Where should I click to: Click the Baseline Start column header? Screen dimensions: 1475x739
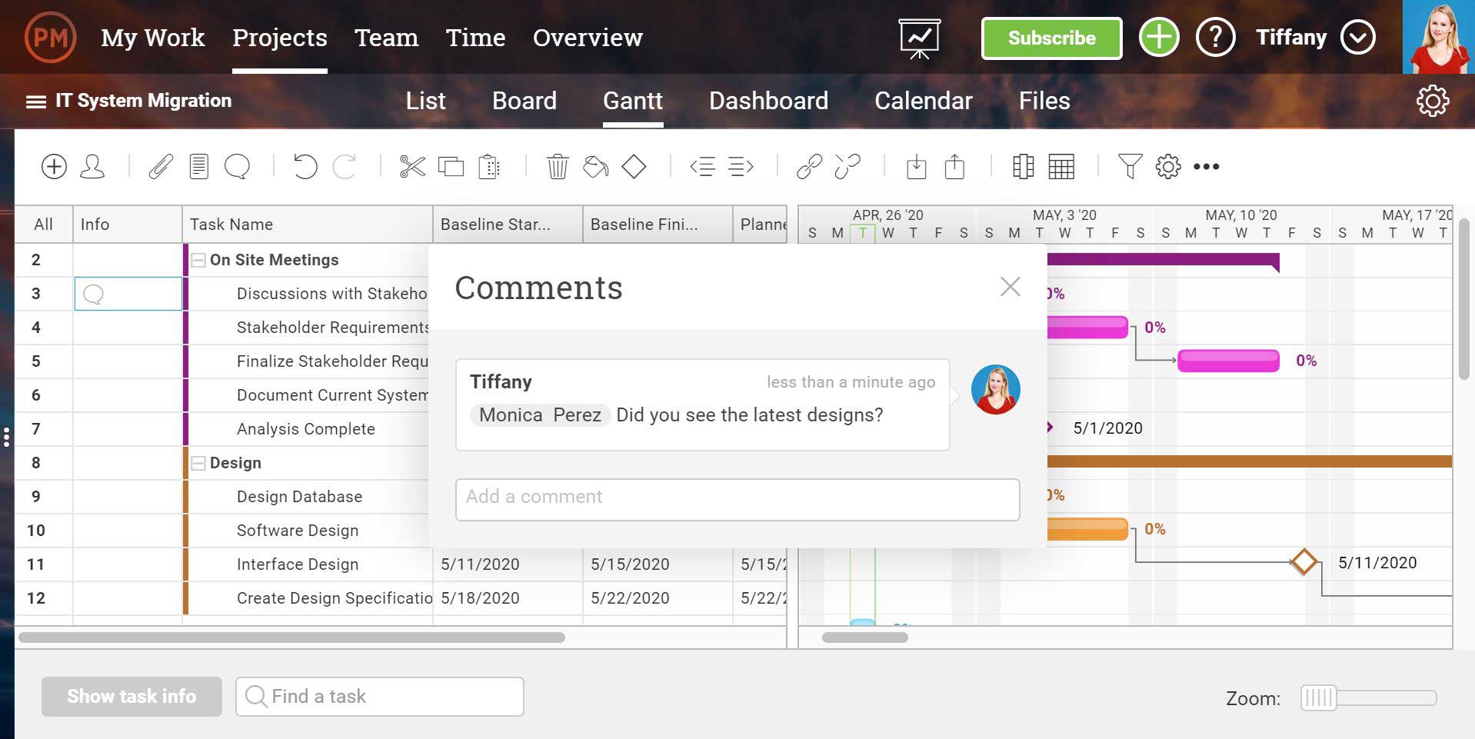click(x=507, y=225)
